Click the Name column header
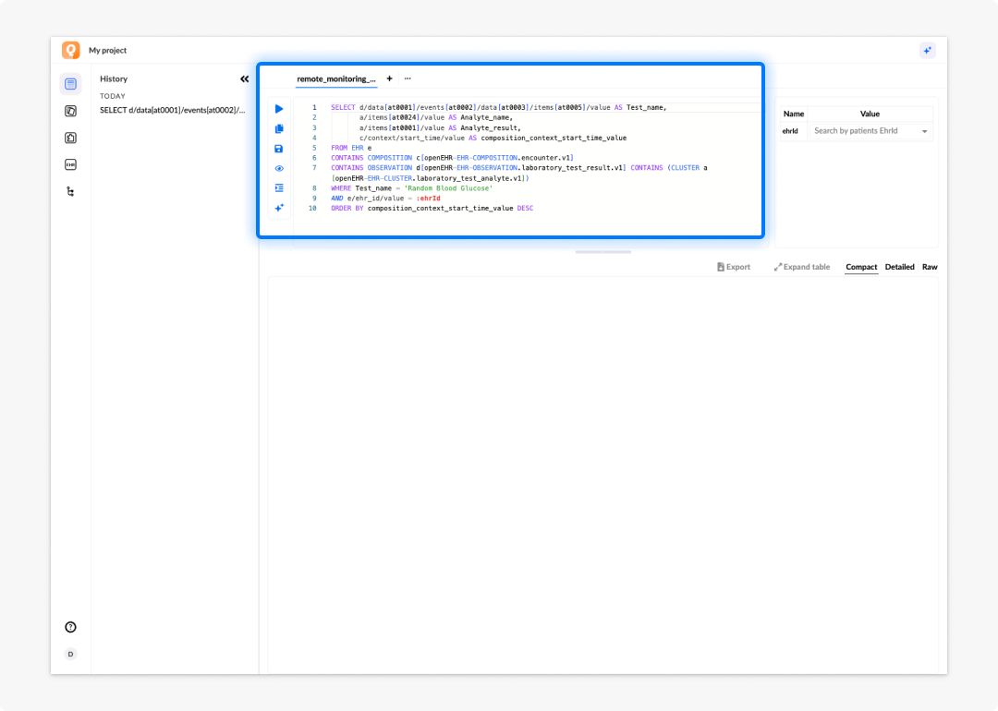Viewport: 998px width, 711px height. (x=794, y=114)
